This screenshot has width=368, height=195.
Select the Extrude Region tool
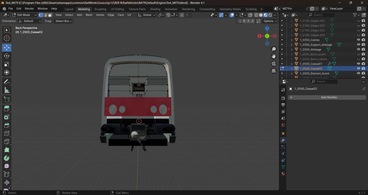7,108
